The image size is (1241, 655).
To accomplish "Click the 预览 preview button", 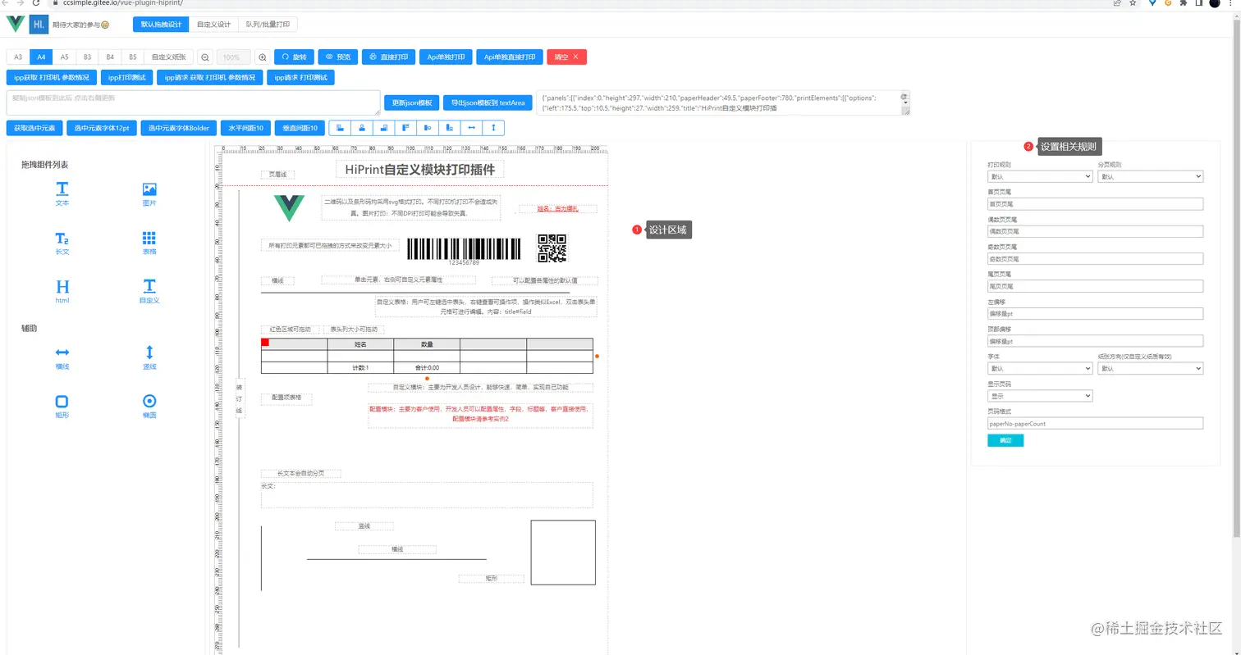I will (x=337, y=57).
